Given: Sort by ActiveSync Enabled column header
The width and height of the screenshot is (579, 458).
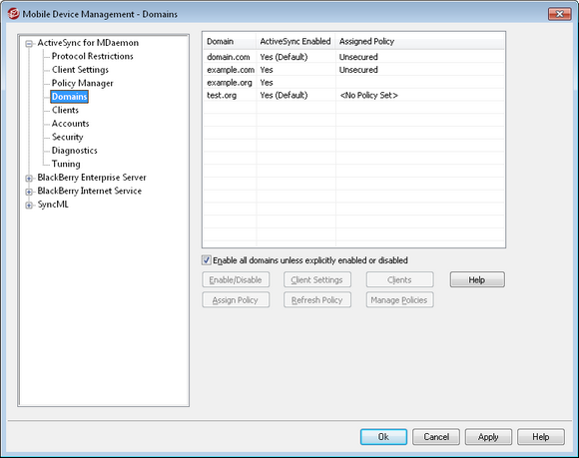Looking at the screenshot, I should pyautogui.click(x=295, y=41).
